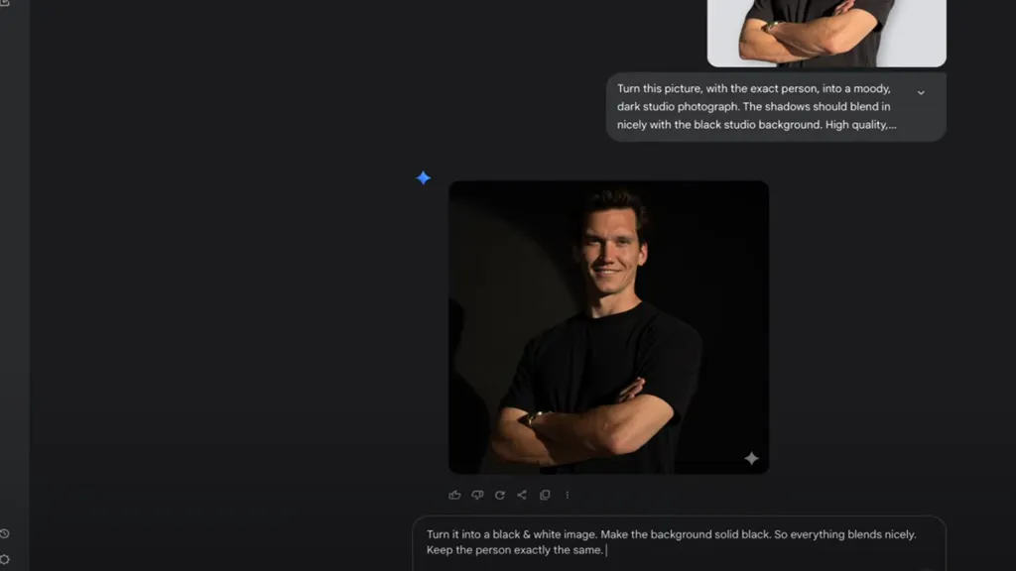1016x571 pixels.
Task: Click the thumbs down feedback icon
Action: coord(477,495)
